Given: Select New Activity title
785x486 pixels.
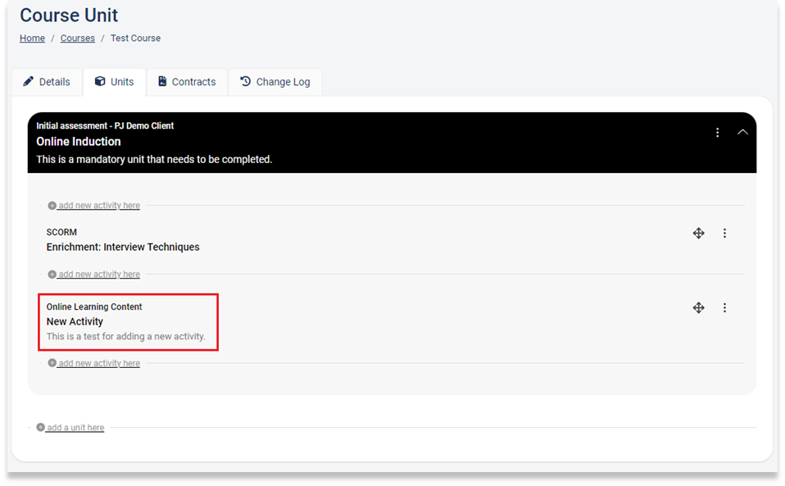Looking at the screenshot, I should (75, 321).
